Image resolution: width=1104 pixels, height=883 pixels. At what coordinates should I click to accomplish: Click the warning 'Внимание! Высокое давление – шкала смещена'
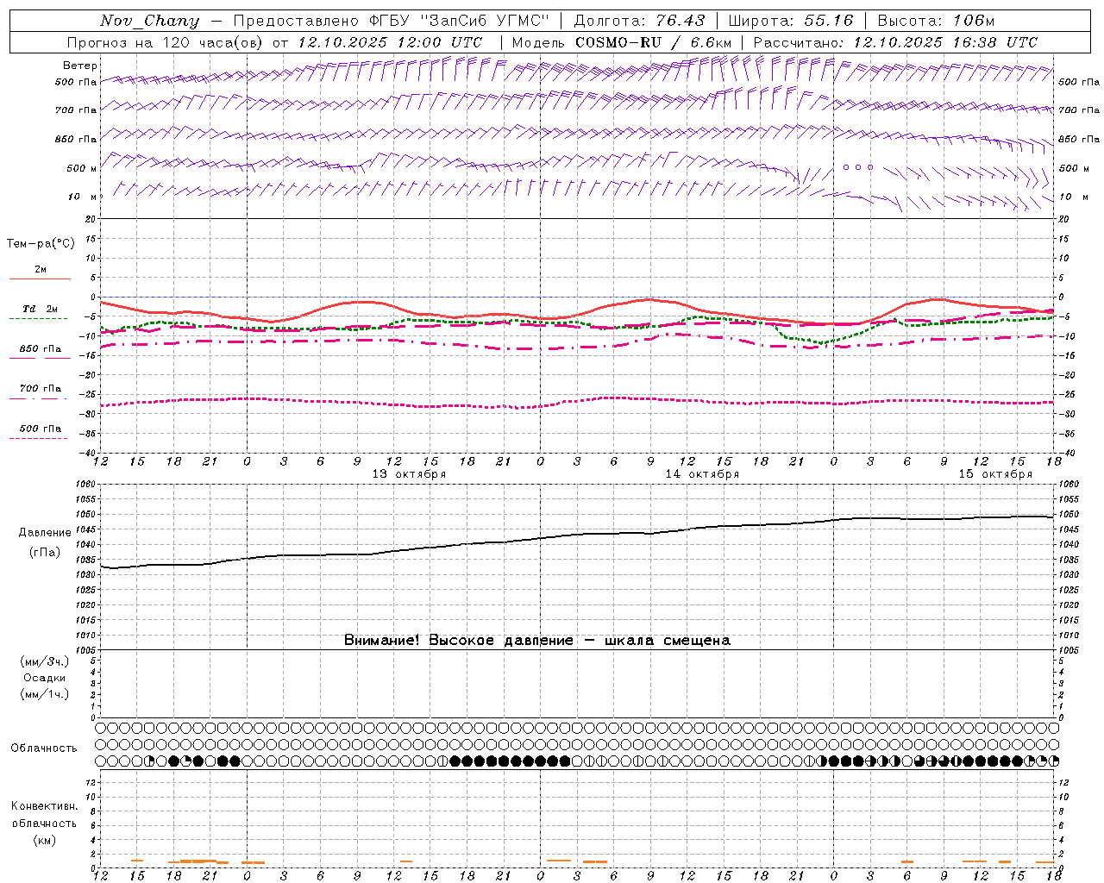pos(537,641)
